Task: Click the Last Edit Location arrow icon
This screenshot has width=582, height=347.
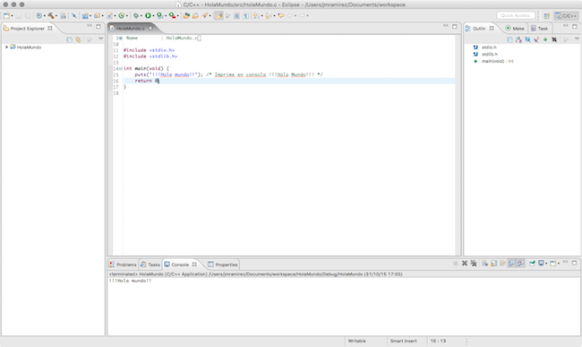Action: [281, 15]
